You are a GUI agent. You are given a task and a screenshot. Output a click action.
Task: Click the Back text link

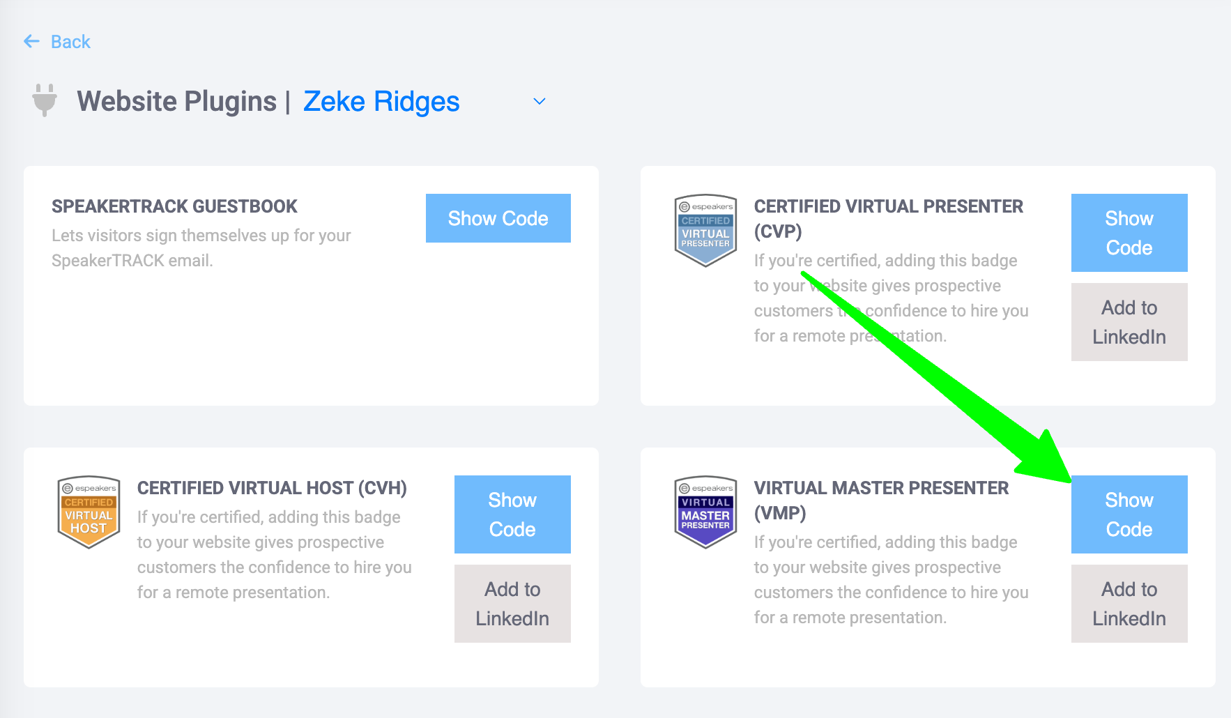[70, 42]
